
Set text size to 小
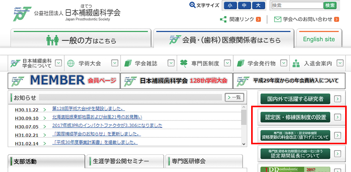pyautogui.click(x=230, y=5)
